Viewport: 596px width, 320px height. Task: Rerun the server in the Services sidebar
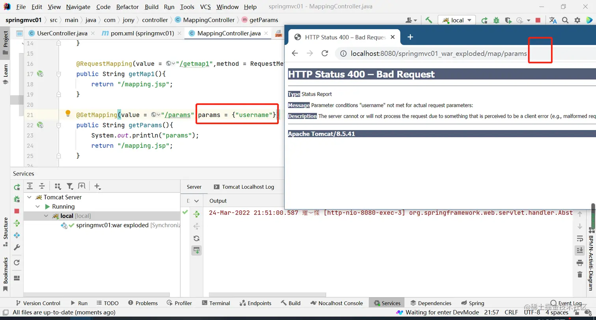point(17,187)
